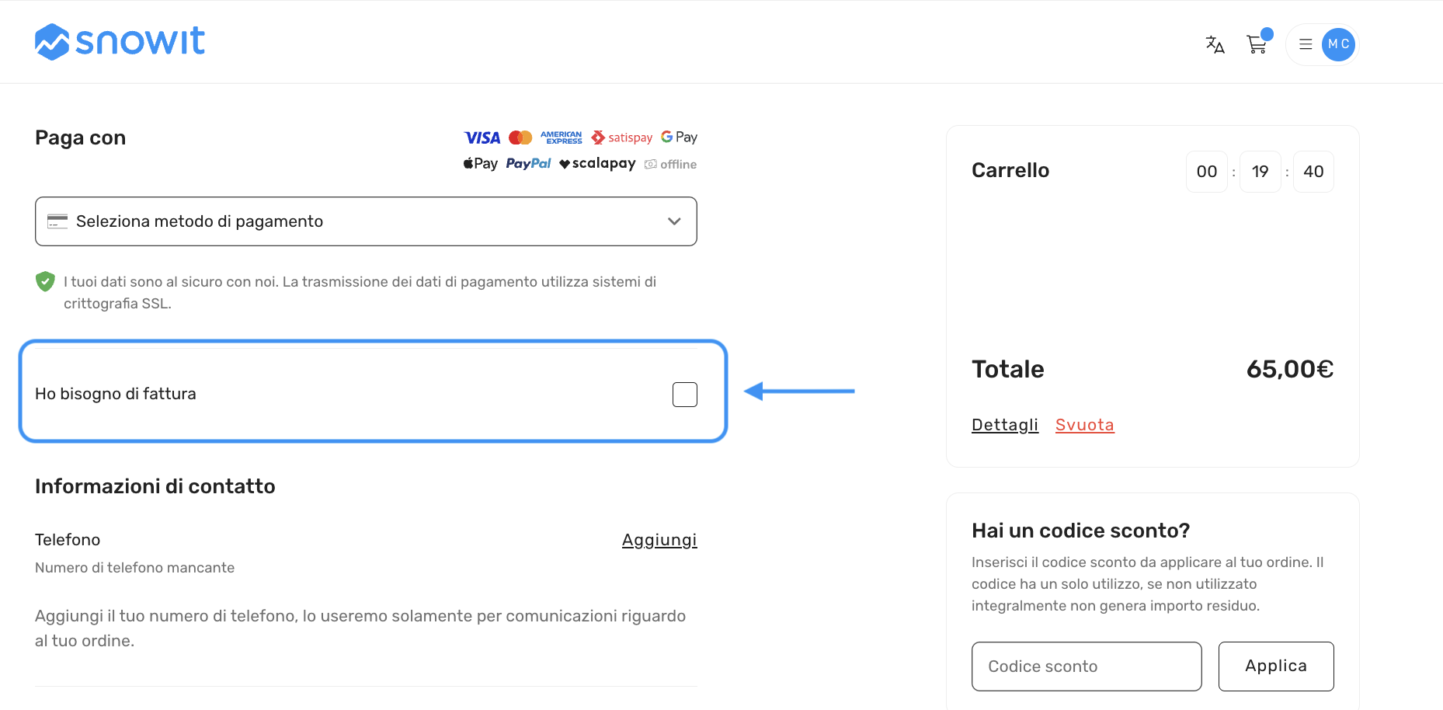Open 'Seleziona metodo di pagamento' dropdown
The image size is (1443, 710).
[366, 221]
